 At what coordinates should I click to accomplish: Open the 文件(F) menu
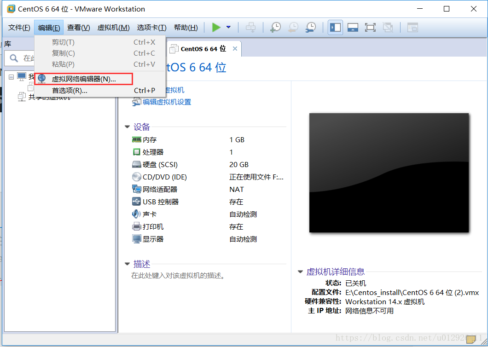click(19, 28)
